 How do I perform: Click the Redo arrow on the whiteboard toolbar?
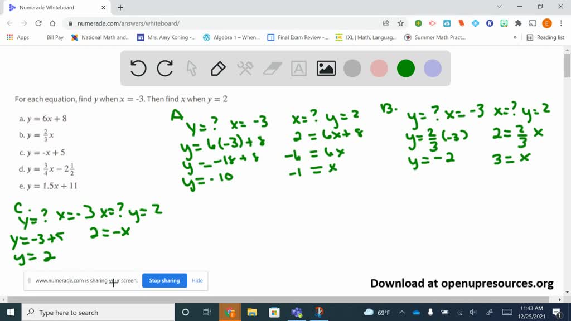165,68
